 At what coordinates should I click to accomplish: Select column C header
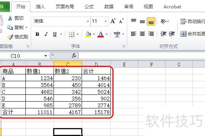68,64
